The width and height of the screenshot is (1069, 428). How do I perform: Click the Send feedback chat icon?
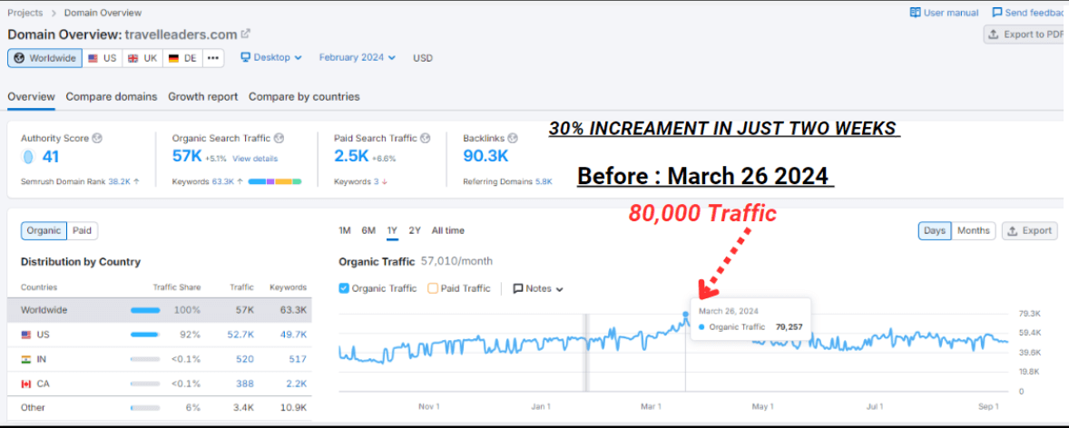[x=997, y=13]
